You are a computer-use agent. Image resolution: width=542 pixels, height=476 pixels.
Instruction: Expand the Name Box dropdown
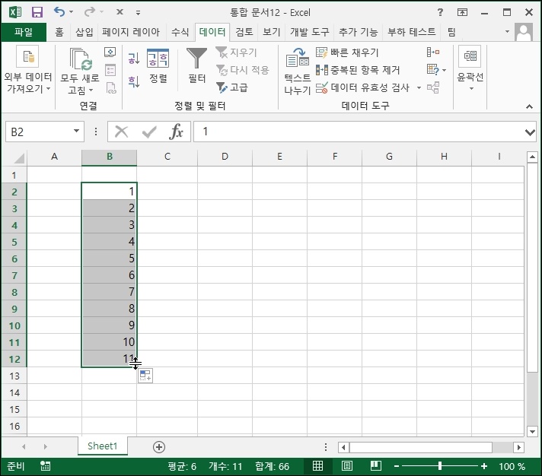pyautogui.click(x=76, y=132)
